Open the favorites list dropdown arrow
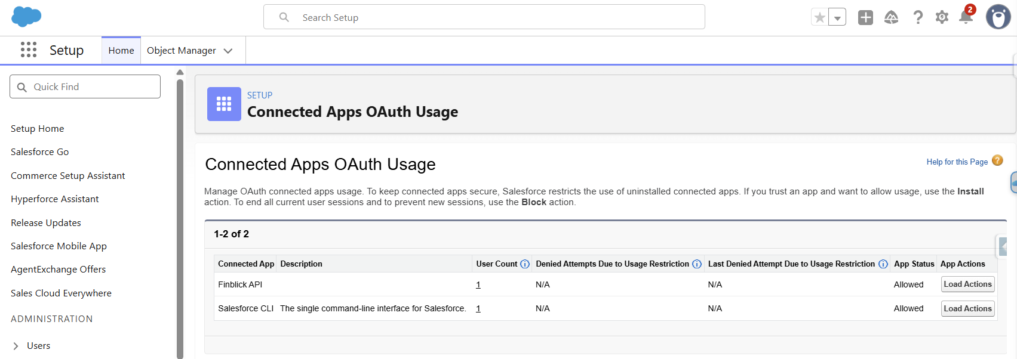The image size is (1017, 359). coord(837,17)
